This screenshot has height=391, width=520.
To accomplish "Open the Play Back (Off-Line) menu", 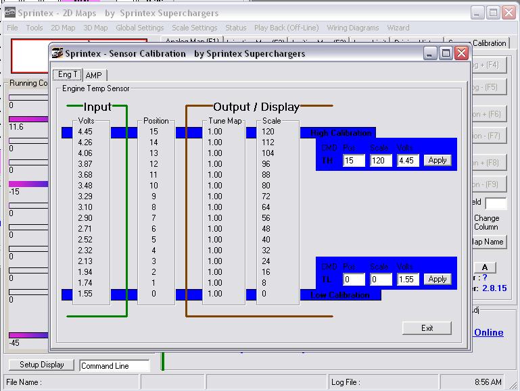I will (x=287, y=28).
